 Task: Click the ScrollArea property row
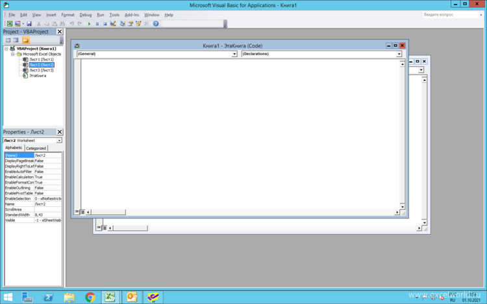tap(33, 209)
